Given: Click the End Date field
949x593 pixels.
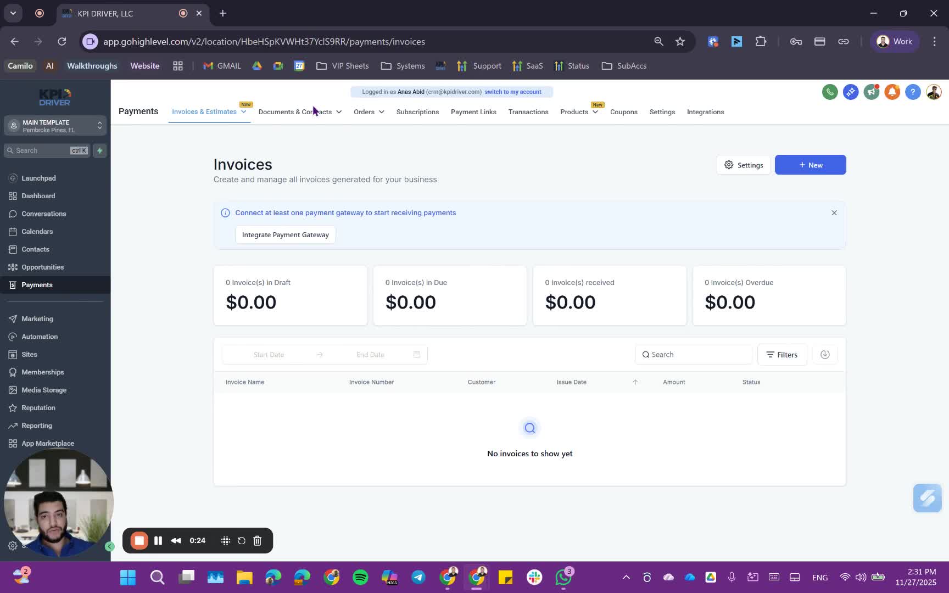Looking at the screenshot, I should (x=370, y=355).
